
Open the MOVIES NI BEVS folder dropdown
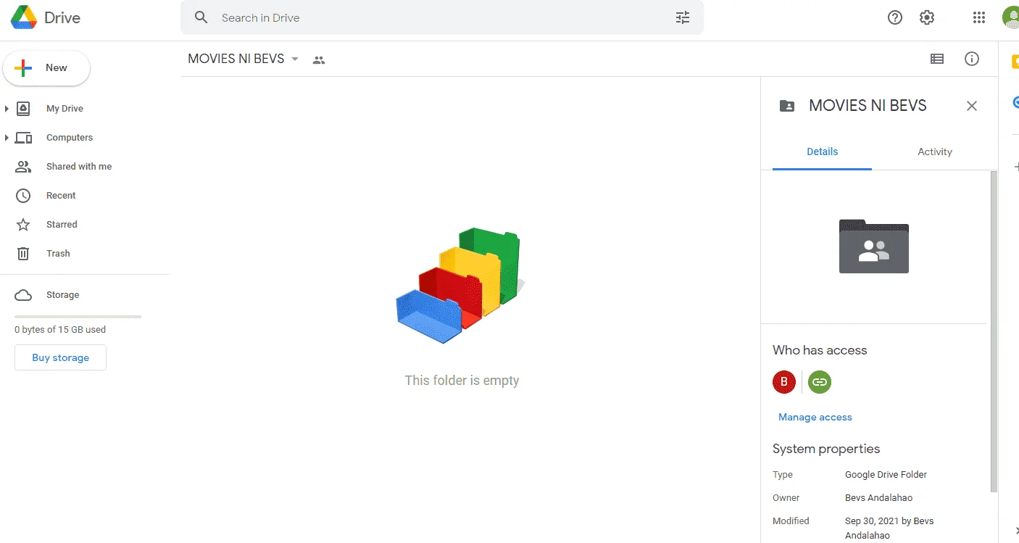click(295, 59)
